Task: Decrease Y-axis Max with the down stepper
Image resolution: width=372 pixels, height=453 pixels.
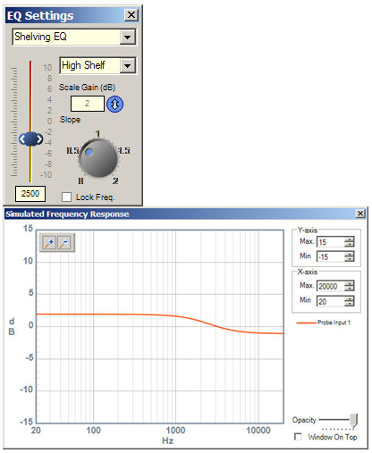Action: coord(350,244)
